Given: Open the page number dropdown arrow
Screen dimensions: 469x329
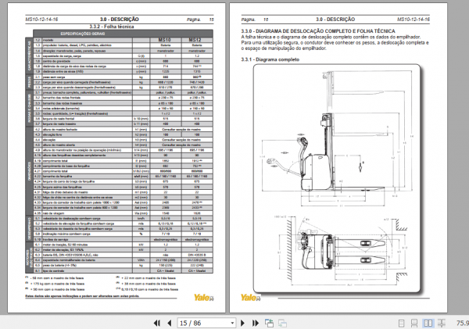Looking at the screenshot, I should (232, 324).
